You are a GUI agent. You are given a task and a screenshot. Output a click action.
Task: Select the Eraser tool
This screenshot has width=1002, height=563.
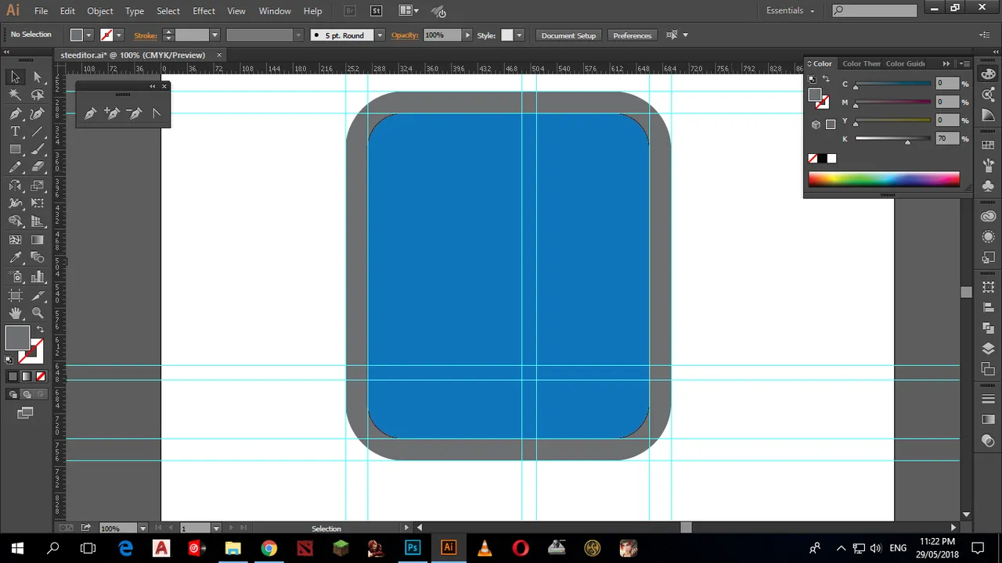[x=38, y=167]
